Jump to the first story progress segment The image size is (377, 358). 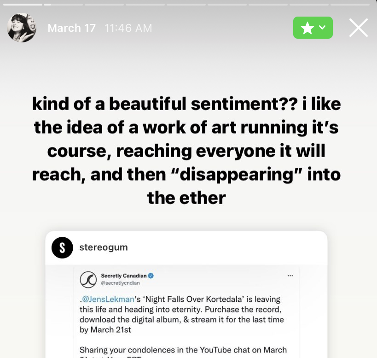click(23, 4)
